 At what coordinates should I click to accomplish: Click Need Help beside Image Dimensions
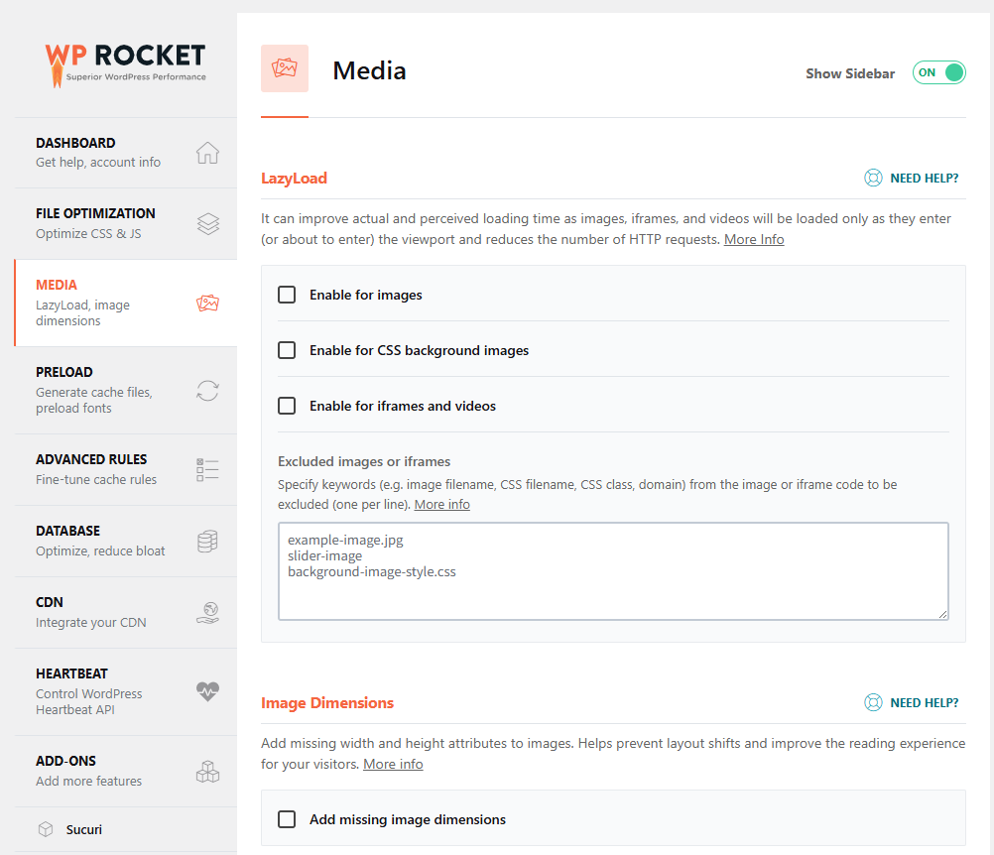pyautogui.click(x=912, y=702)
